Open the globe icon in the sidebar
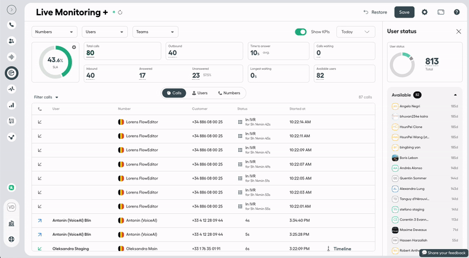The width and height of the screenshot is (469, 258). click(x=12, y=239)
